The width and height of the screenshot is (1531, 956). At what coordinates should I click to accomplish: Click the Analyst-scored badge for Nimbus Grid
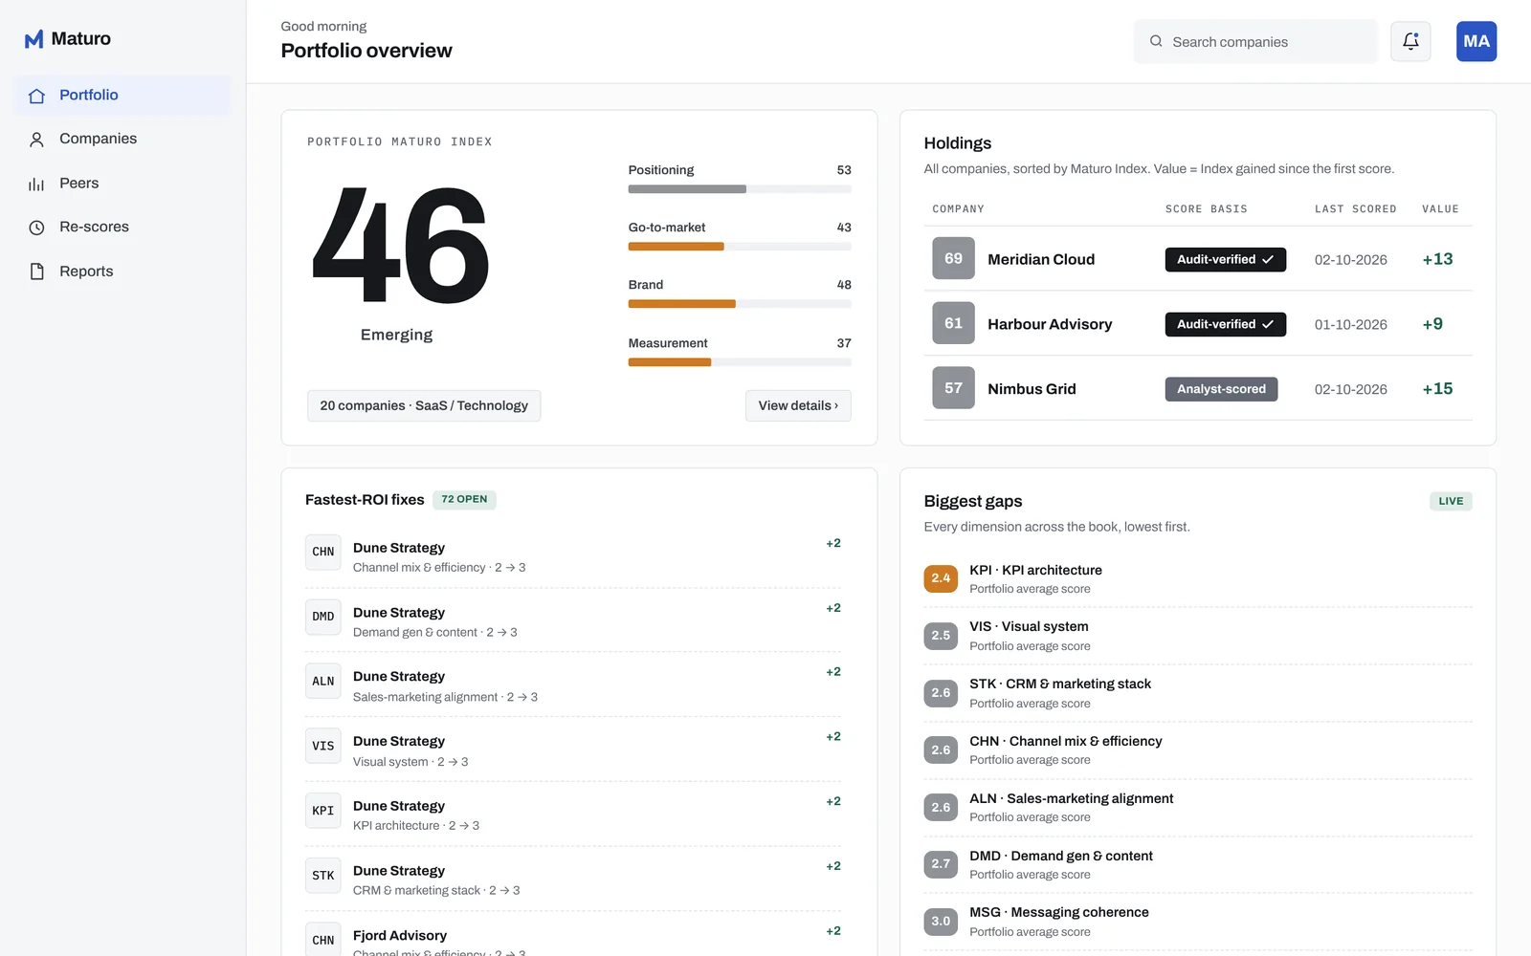(1221, 389)
